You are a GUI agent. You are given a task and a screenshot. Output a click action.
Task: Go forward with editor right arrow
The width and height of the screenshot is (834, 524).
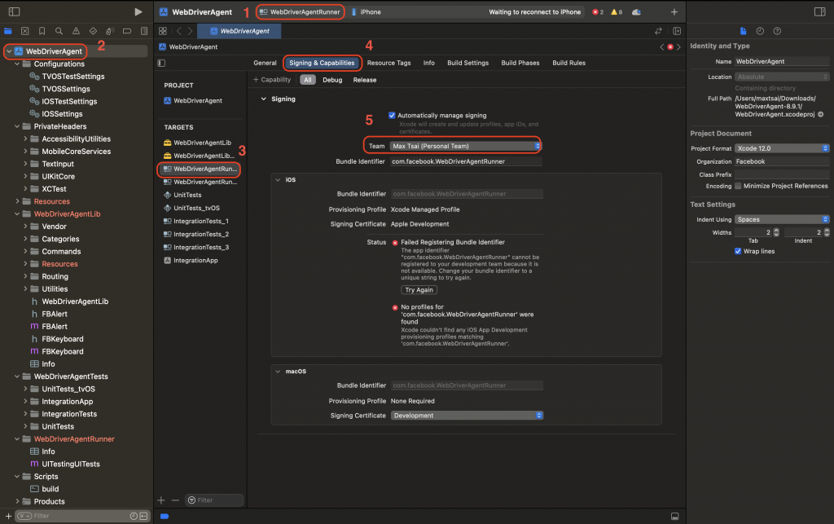[190, 31]
